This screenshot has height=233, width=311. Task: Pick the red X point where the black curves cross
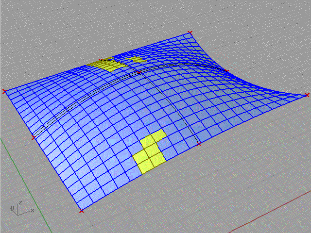pos(139,72)
